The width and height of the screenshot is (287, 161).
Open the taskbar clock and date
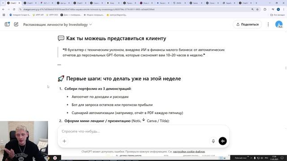(x=274, y=158)
